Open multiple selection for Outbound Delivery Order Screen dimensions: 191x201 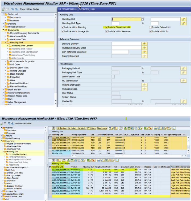pyautogui.click(x=144, y=48)
